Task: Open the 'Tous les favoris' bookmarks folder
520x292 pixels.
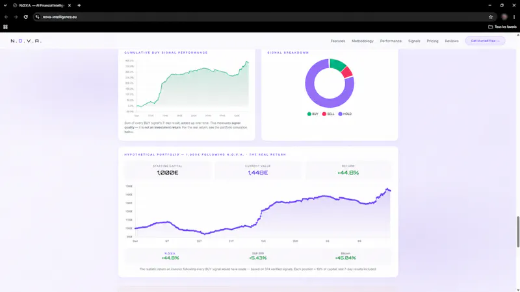Action: (502, 27)
